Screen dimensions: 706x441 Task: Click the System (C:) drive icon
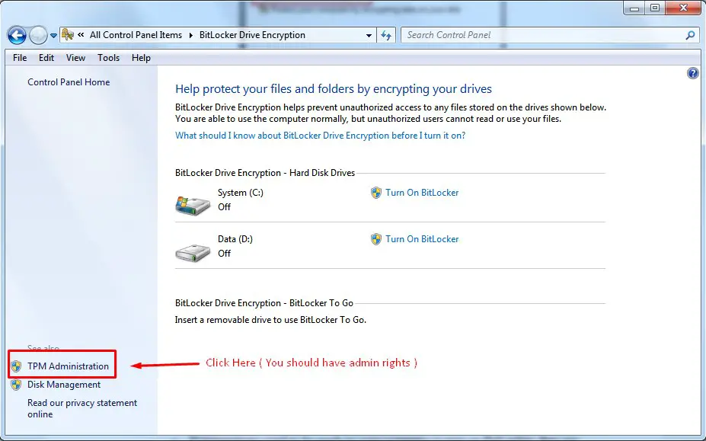click(x=193, y=206)
